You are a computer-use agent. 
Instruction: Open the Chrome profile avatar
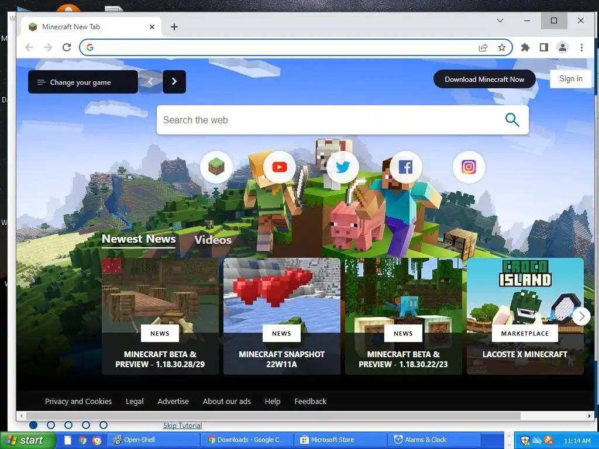(x=562, y=47)
